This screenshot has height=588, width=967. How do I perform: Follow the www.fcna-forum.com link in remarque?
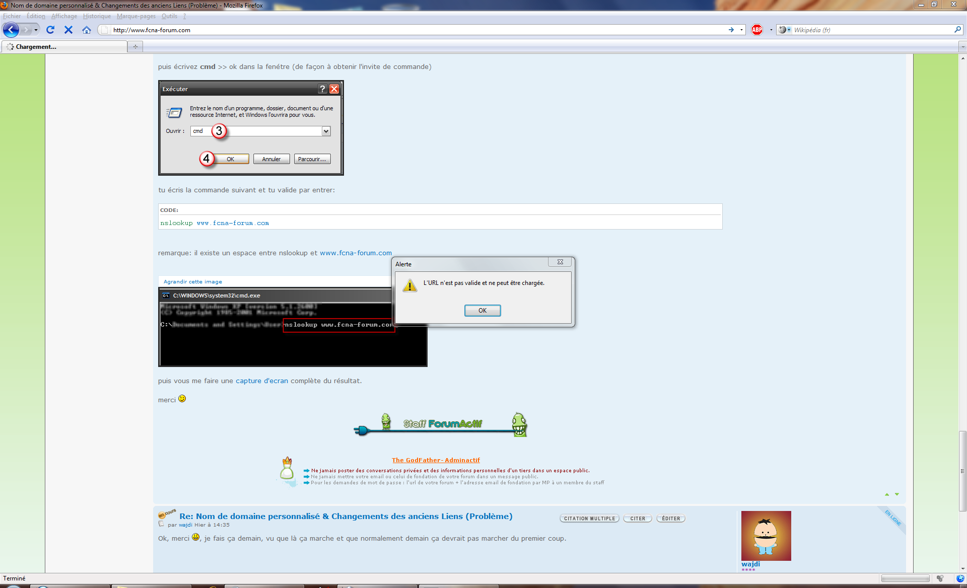[356, 253]
